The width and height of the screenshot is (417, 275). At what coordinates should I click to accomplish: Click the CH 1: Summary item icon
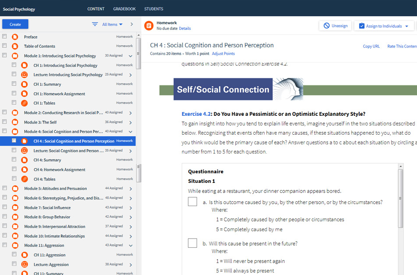point(24,84)
